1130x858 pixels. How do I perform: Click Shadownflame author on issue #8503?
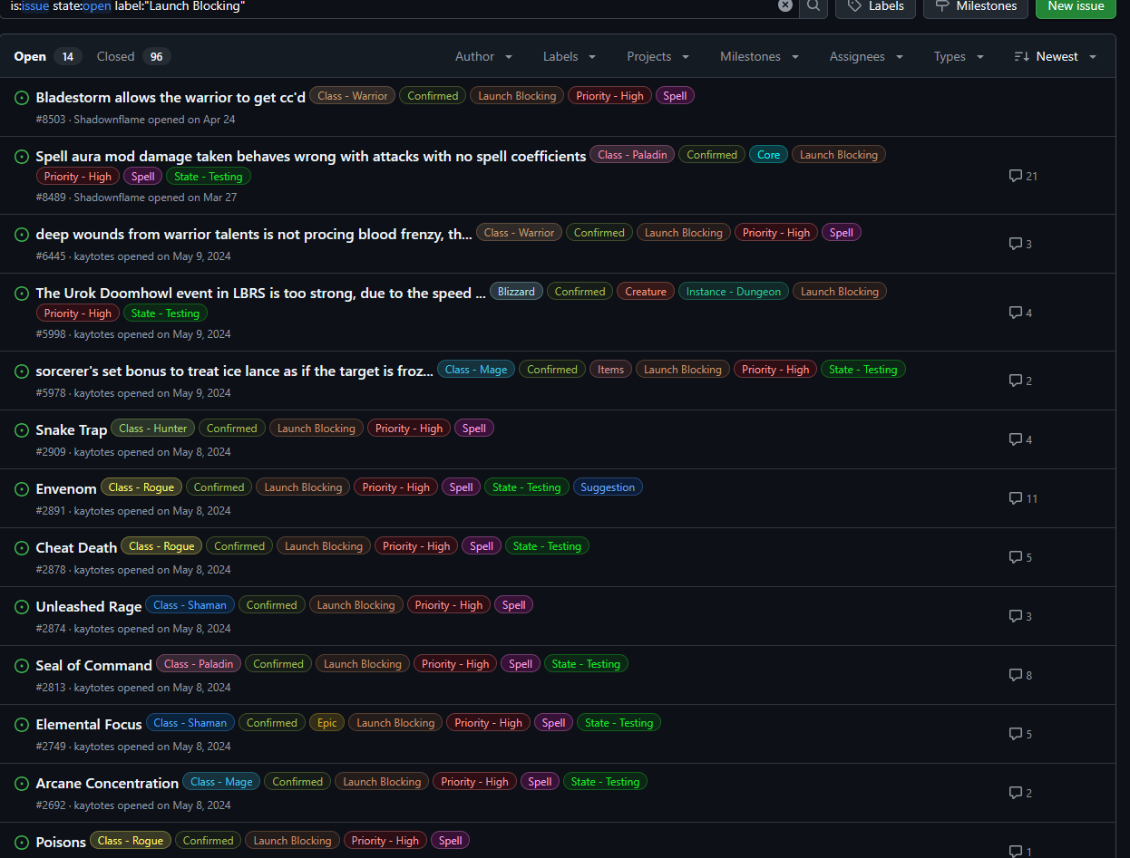point(109,120)
